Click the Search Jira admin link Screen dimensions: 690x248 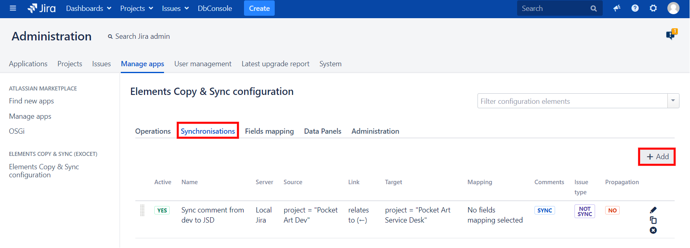coord(143,36)
